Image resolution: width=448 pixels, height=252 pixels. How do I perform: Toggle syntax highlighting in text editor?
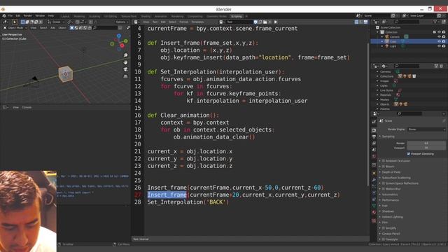365,22
